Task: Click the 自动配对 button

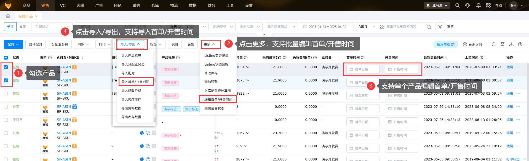Action: pos(36,44)
